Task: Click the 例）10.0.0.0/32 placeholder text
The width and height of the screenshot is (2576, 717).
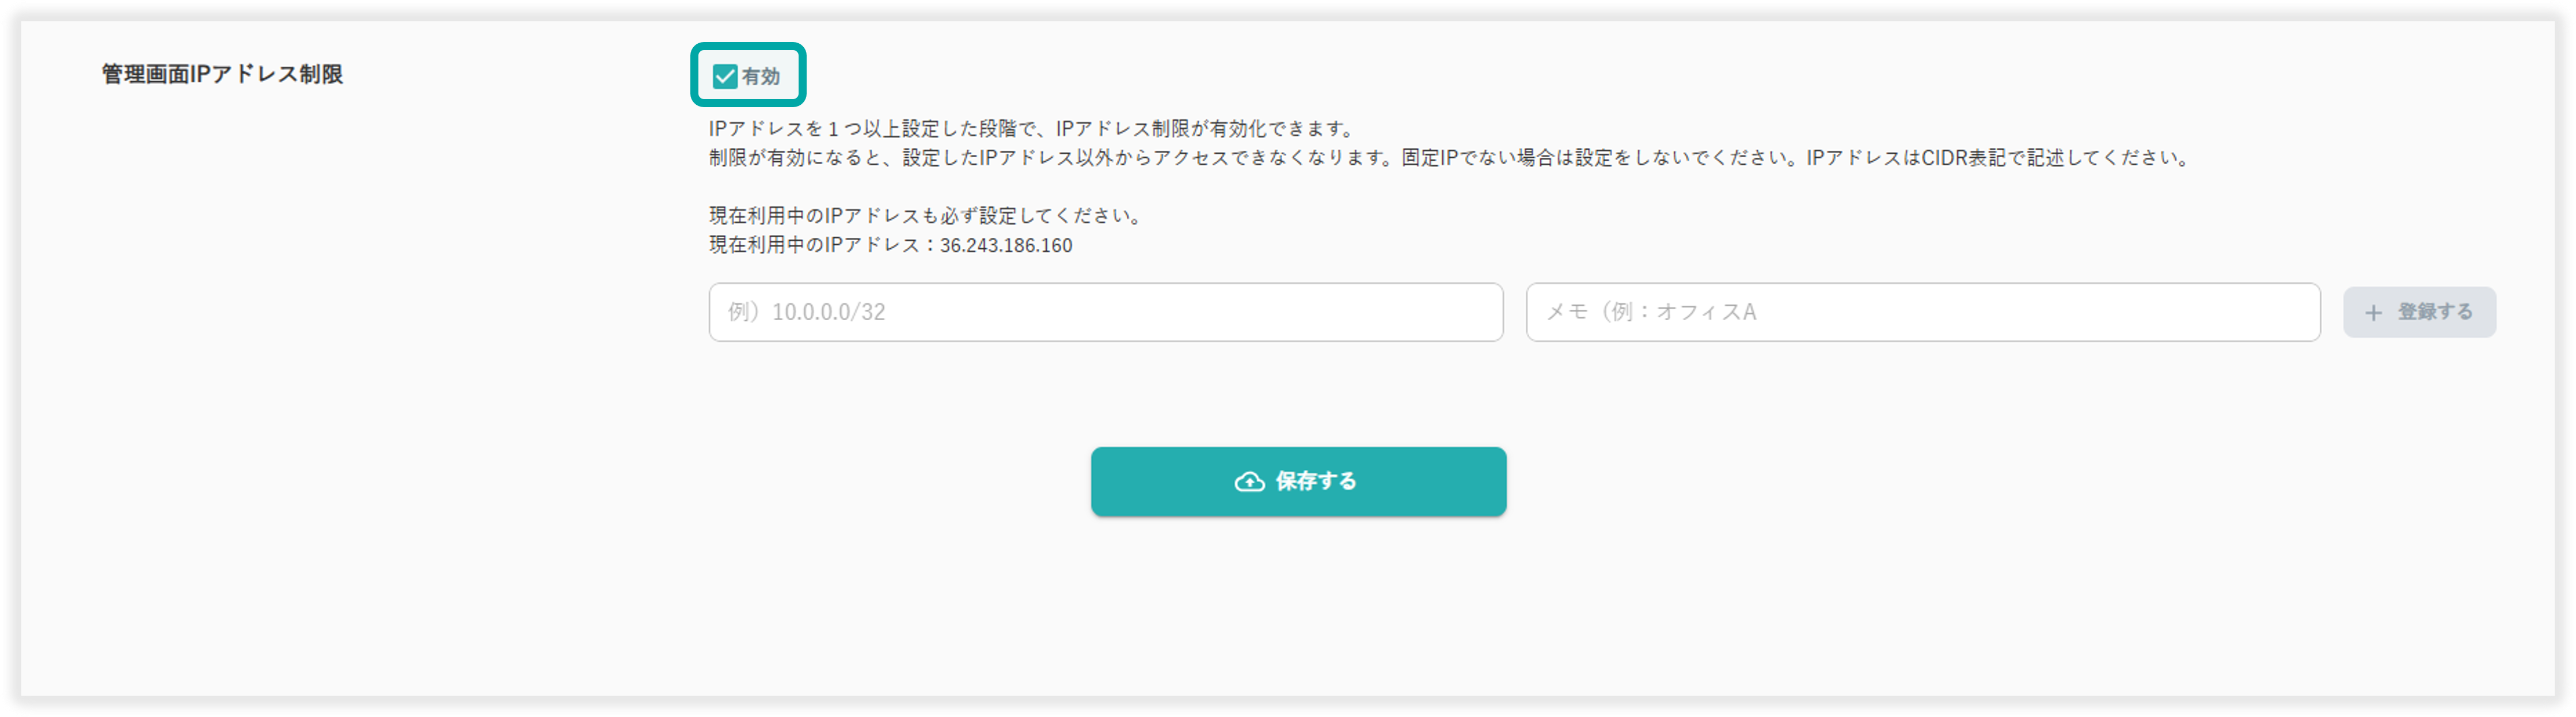Action: [x=807, y=312]
